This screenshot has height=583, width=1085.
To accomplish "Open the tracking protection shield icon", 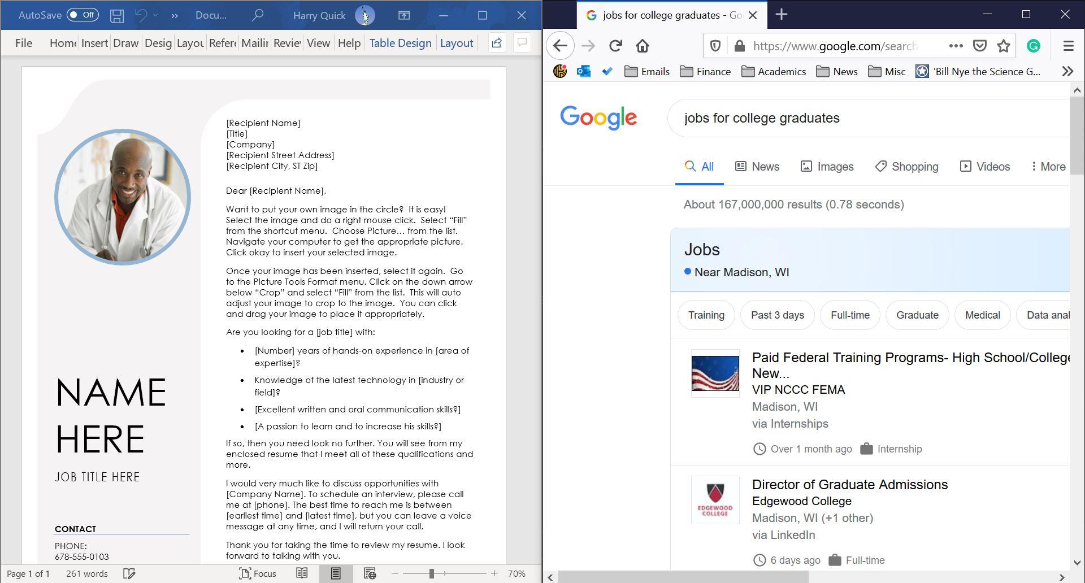I will pos(715,46).
